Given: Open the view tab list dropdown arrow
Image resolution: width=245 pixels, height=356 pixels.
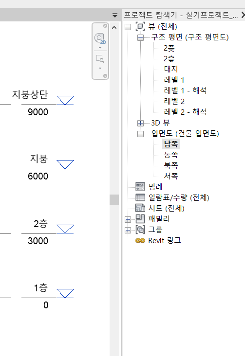Looking at the screenshot, I should coord(115,15).
